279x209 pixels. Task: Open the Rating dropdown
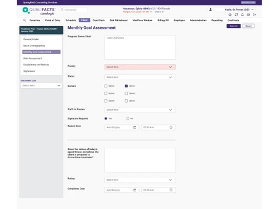click(x=140, y=180)
